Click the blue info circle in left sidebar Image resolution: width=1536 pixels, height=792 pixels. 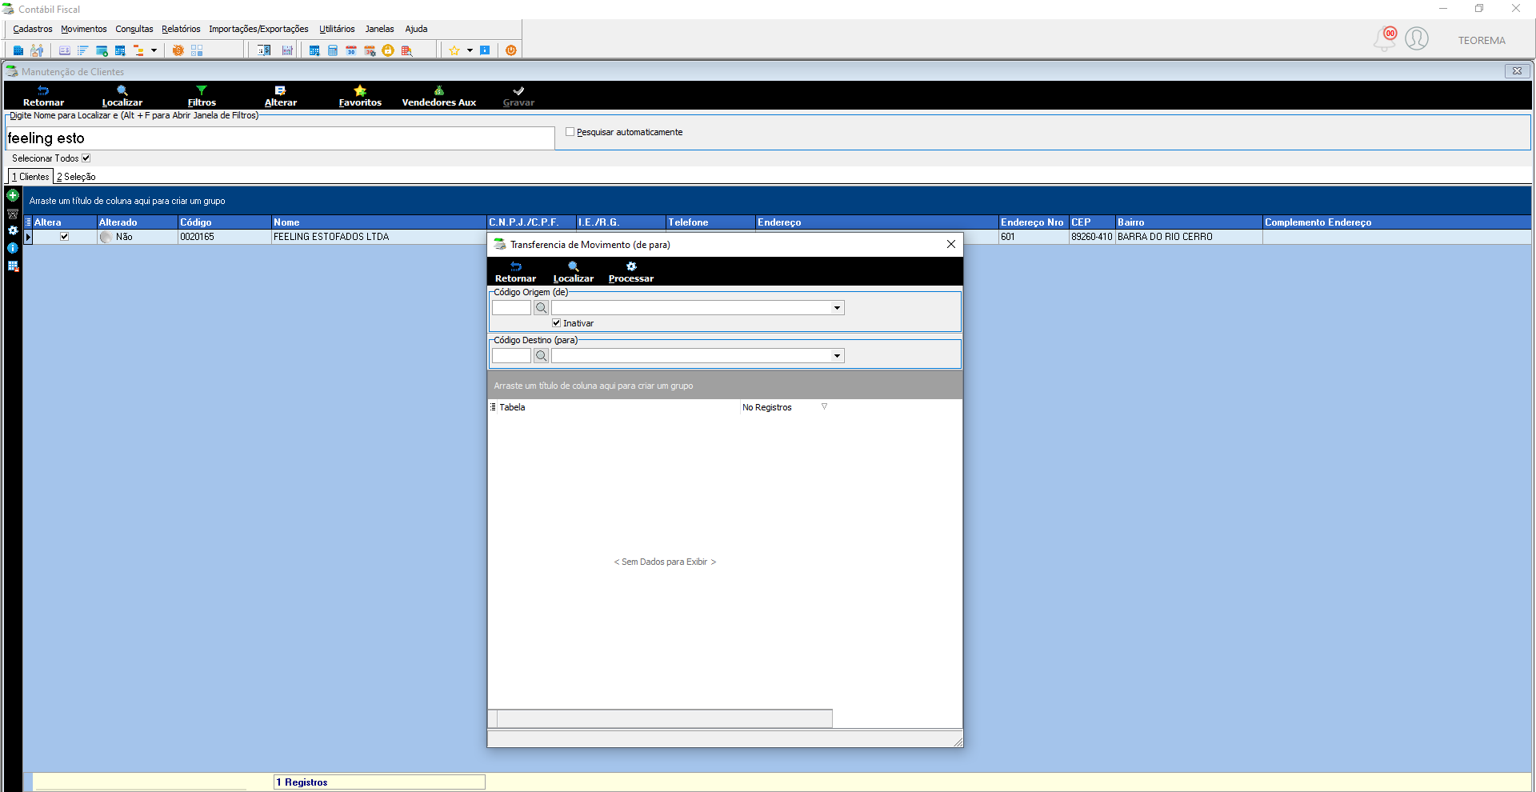click(13, 248)
